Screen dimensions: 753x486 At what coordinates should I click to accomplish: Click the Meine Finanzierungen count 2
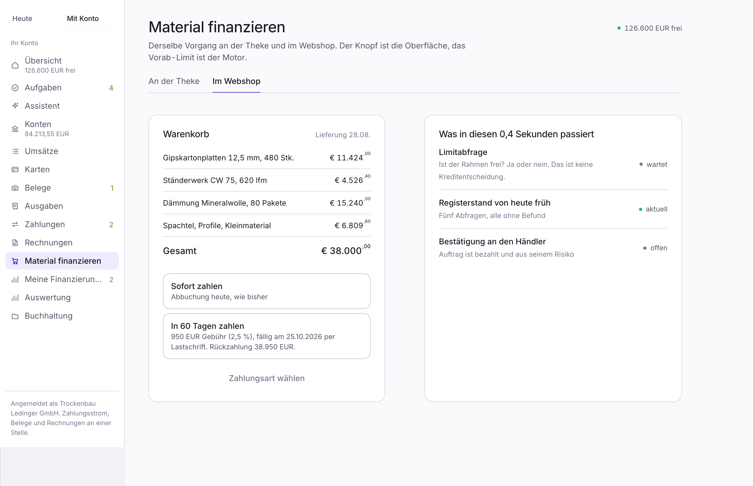[111, 280]
